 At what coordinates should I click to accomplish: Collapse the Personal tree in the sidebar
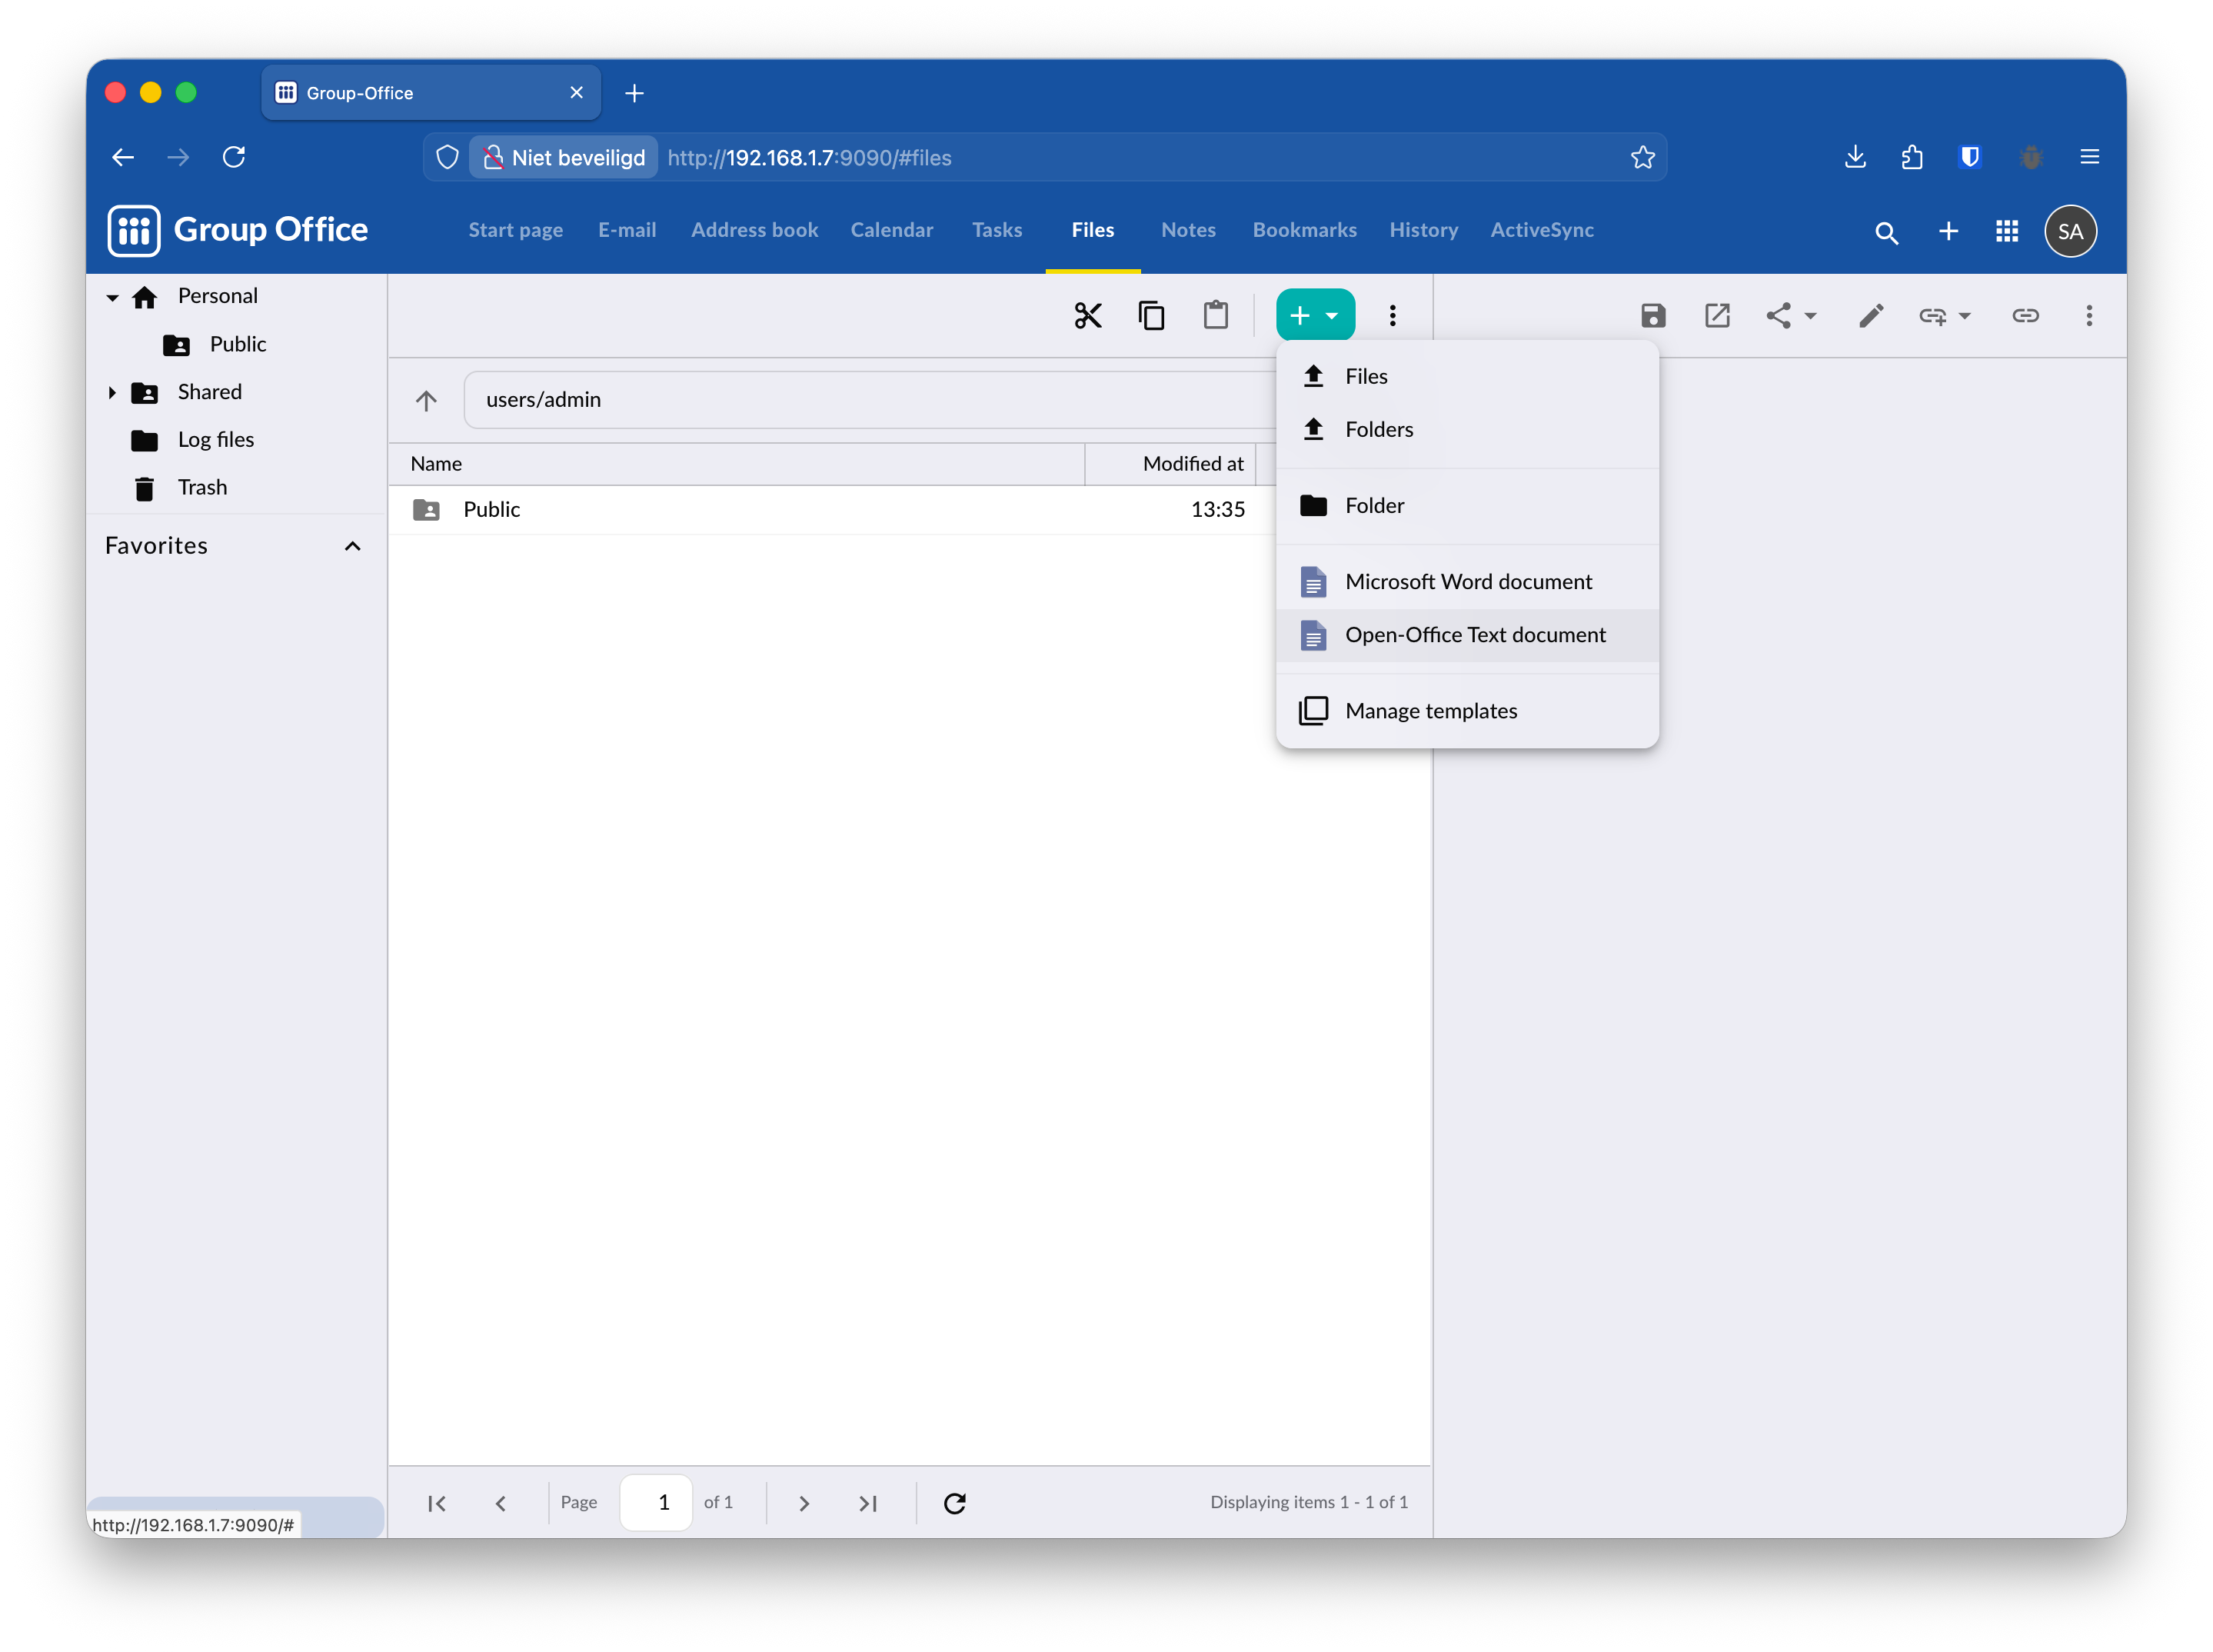(113, 296)
